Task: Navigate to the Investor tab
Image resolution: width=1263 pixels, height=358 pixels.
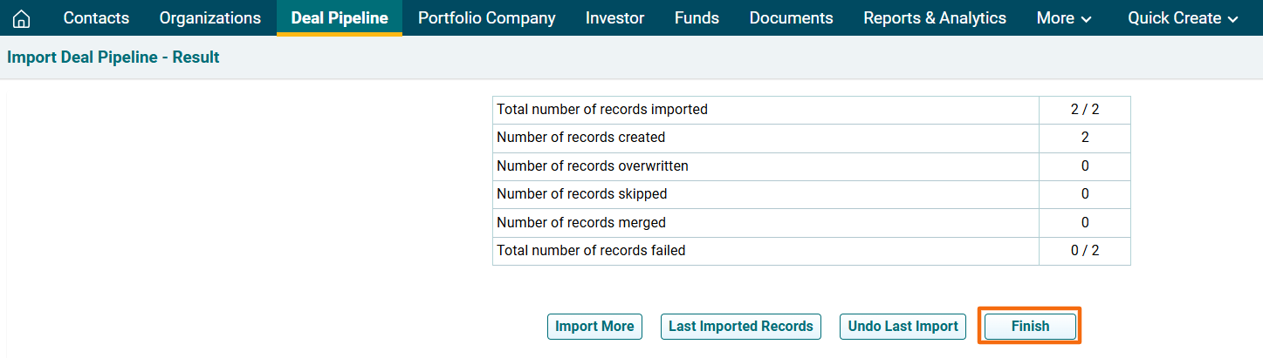Action: (614, 18)
